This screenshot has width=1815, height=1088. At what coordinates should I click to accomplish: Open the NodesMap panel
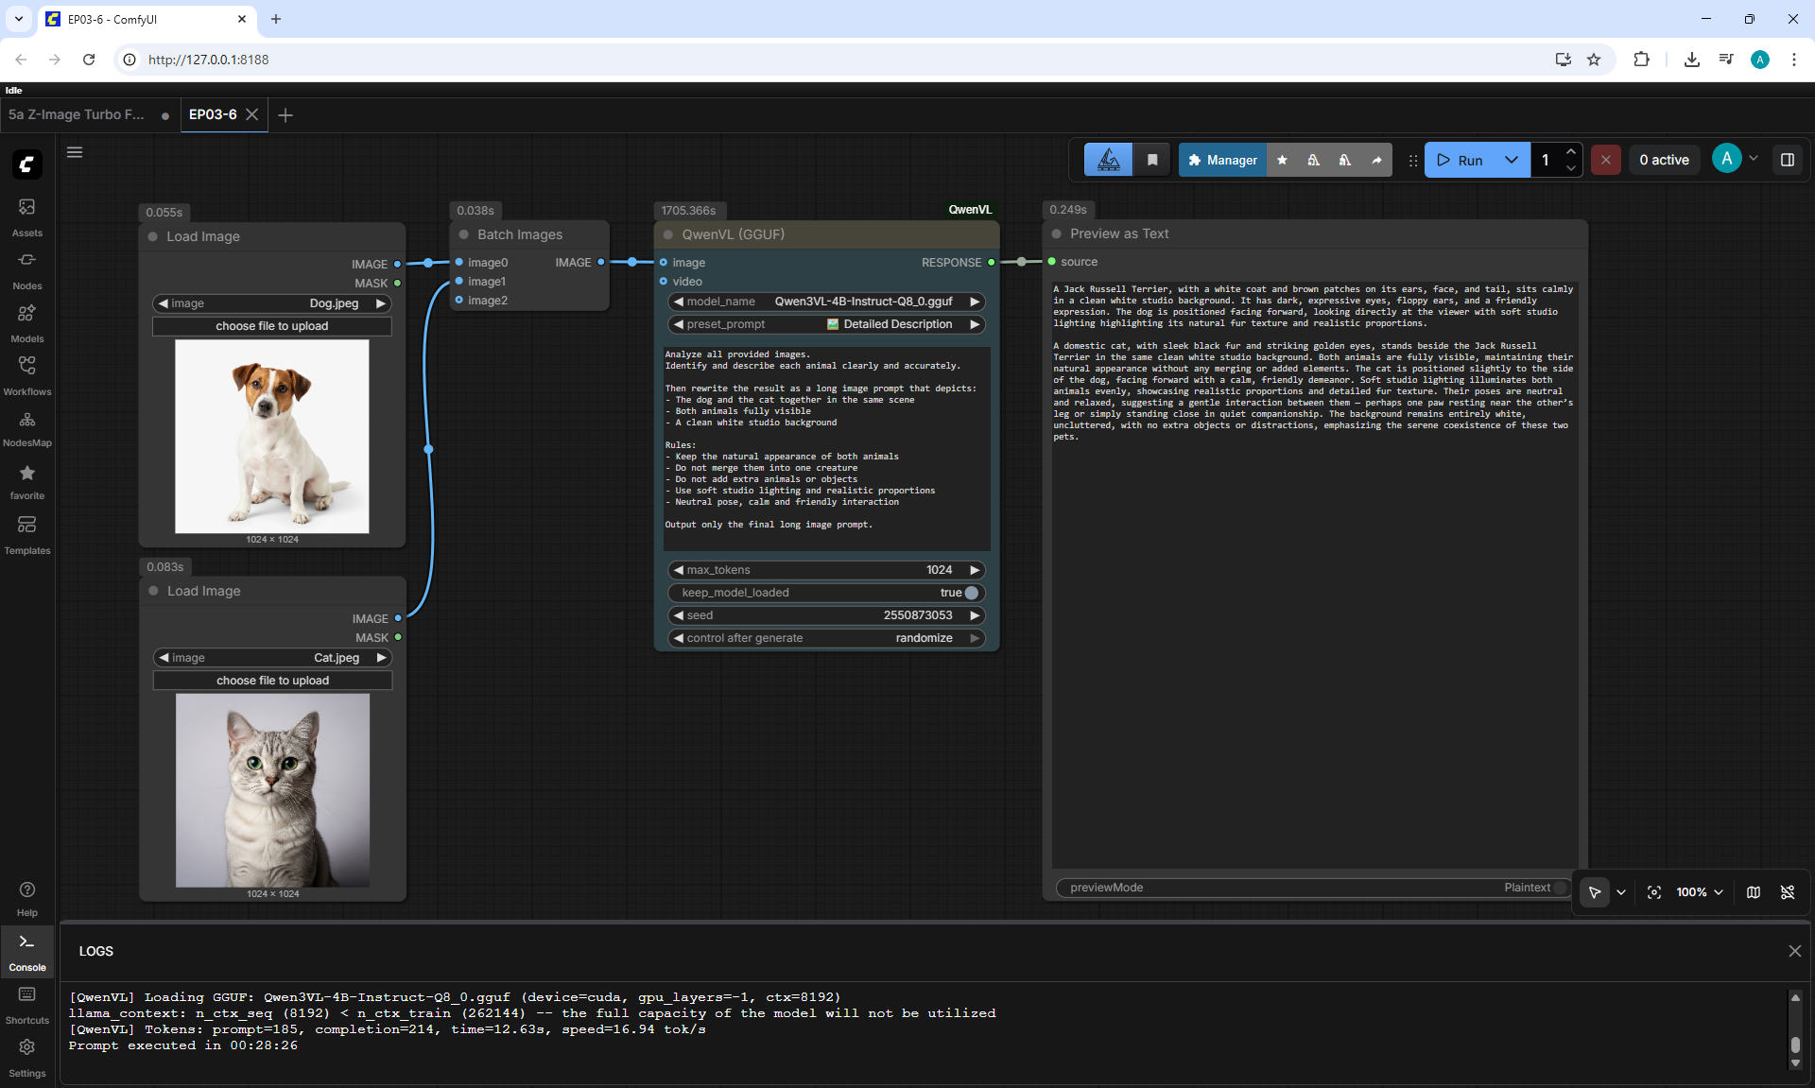click(26, 428)
